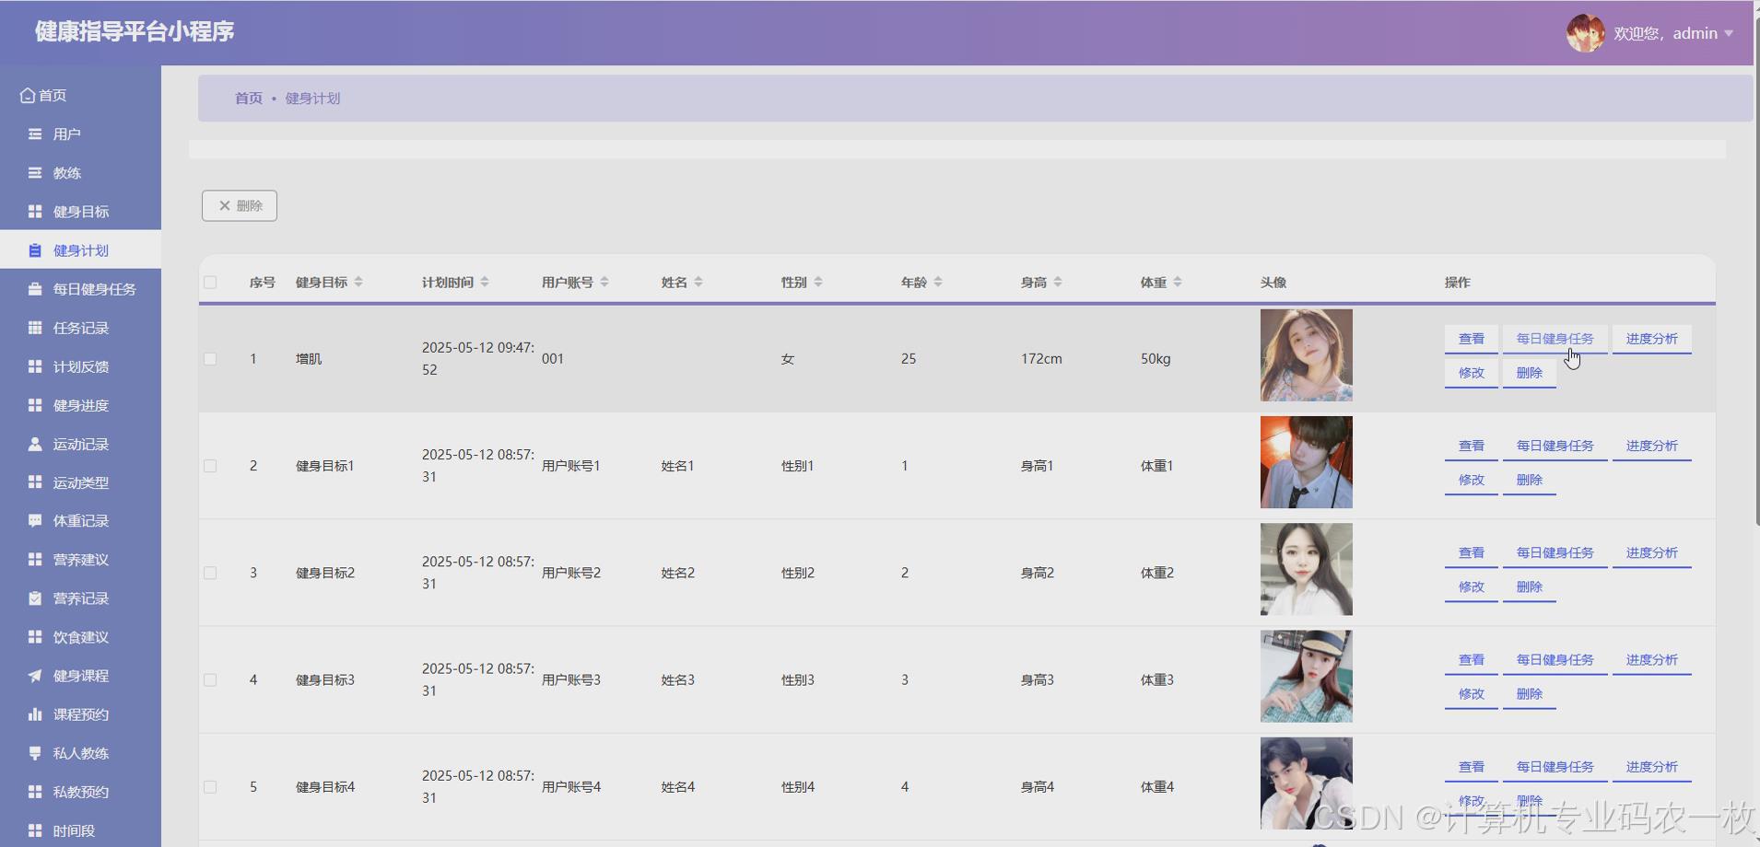Viewport: 1760px width, 847px height.
Task: Click the 健身目标 grid icon
Action: [x=35, y=212]
